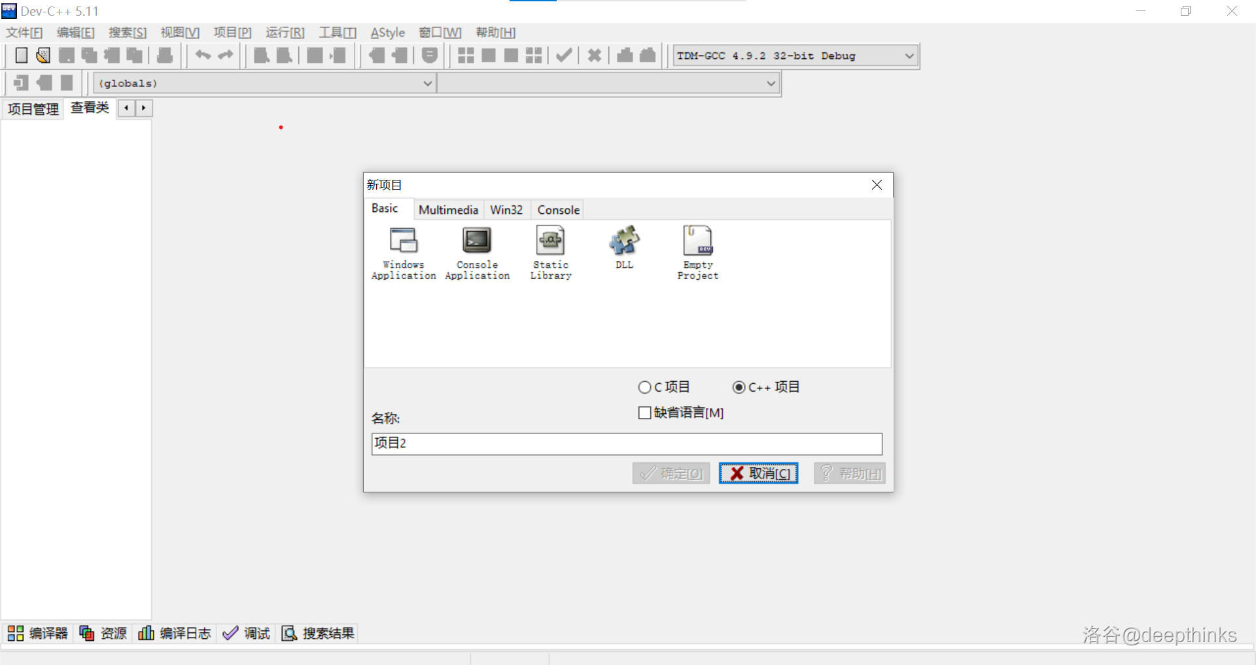
Task: Switch to the 查看类 tab
Action: point(90,108)
